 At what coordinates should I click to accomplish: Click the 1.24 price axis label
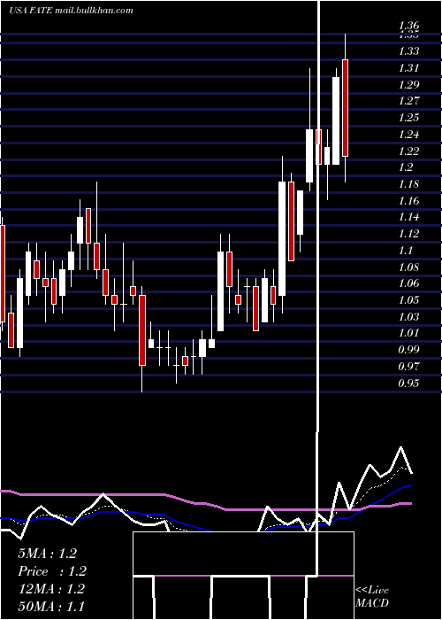pos(408,134)
